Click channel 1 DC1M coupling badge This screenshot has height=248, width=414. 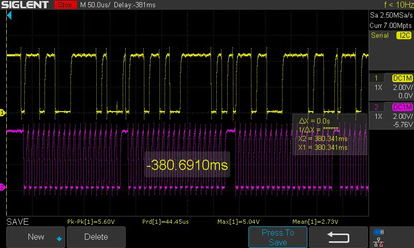coord(402,78)
